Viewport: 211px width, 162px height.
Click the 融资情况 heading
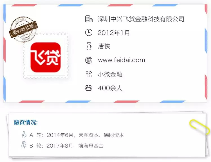(x=26, y=122)
